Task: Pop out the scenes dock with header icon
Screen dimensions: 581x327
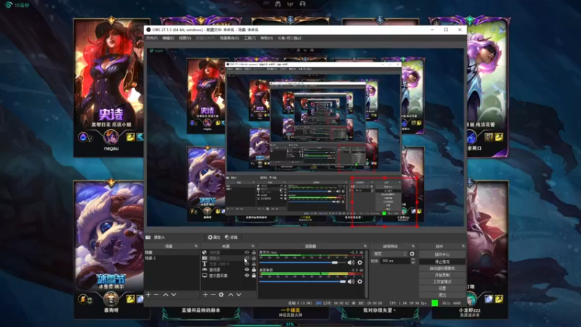Action: [196, 246]
